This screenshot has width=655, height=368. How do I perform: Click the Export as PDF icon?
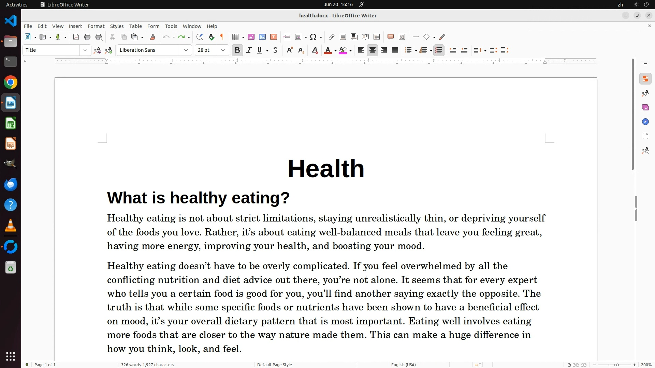pos(76,37)
